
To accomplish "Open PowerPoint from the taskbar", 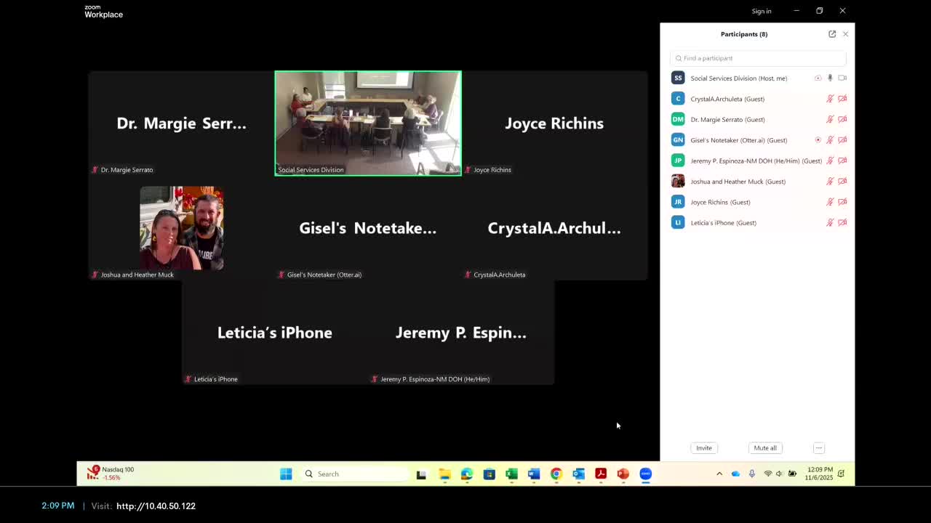I will tap(623, 474).
